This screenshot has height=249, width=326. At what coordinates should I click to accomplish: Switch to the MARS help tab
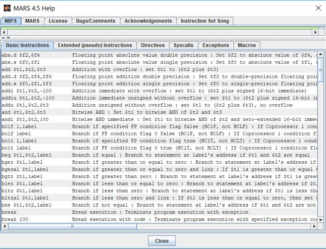coord(32,21)
